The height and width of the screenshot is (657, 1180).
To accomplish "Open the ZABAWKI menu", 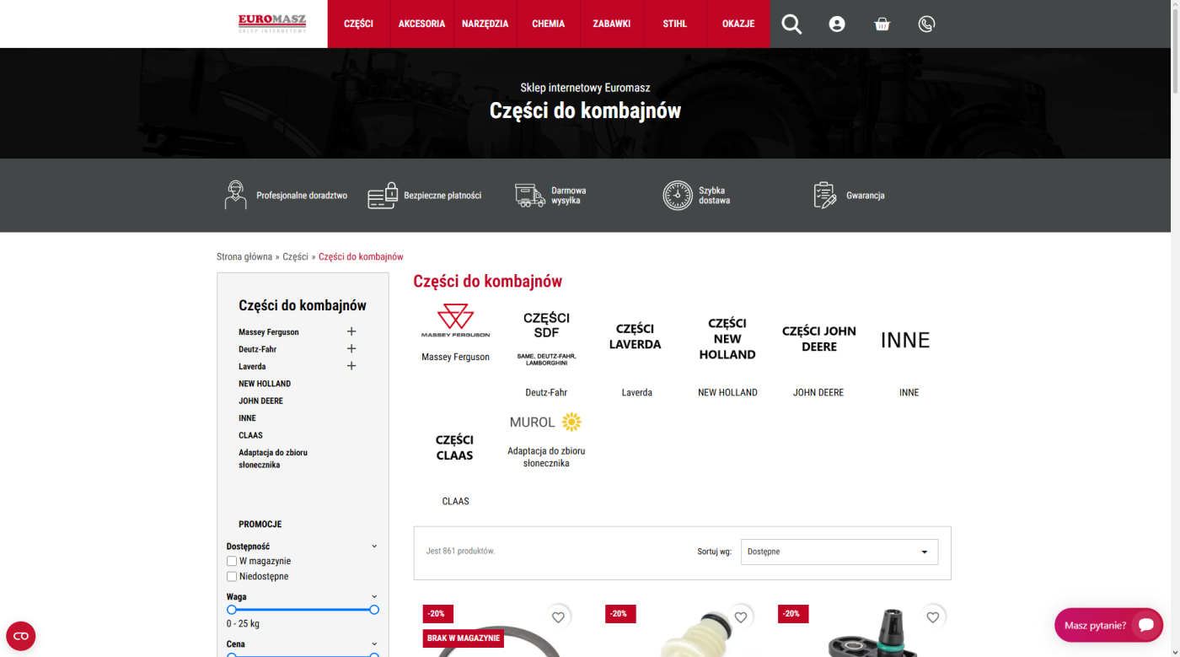I will [612, 24].
